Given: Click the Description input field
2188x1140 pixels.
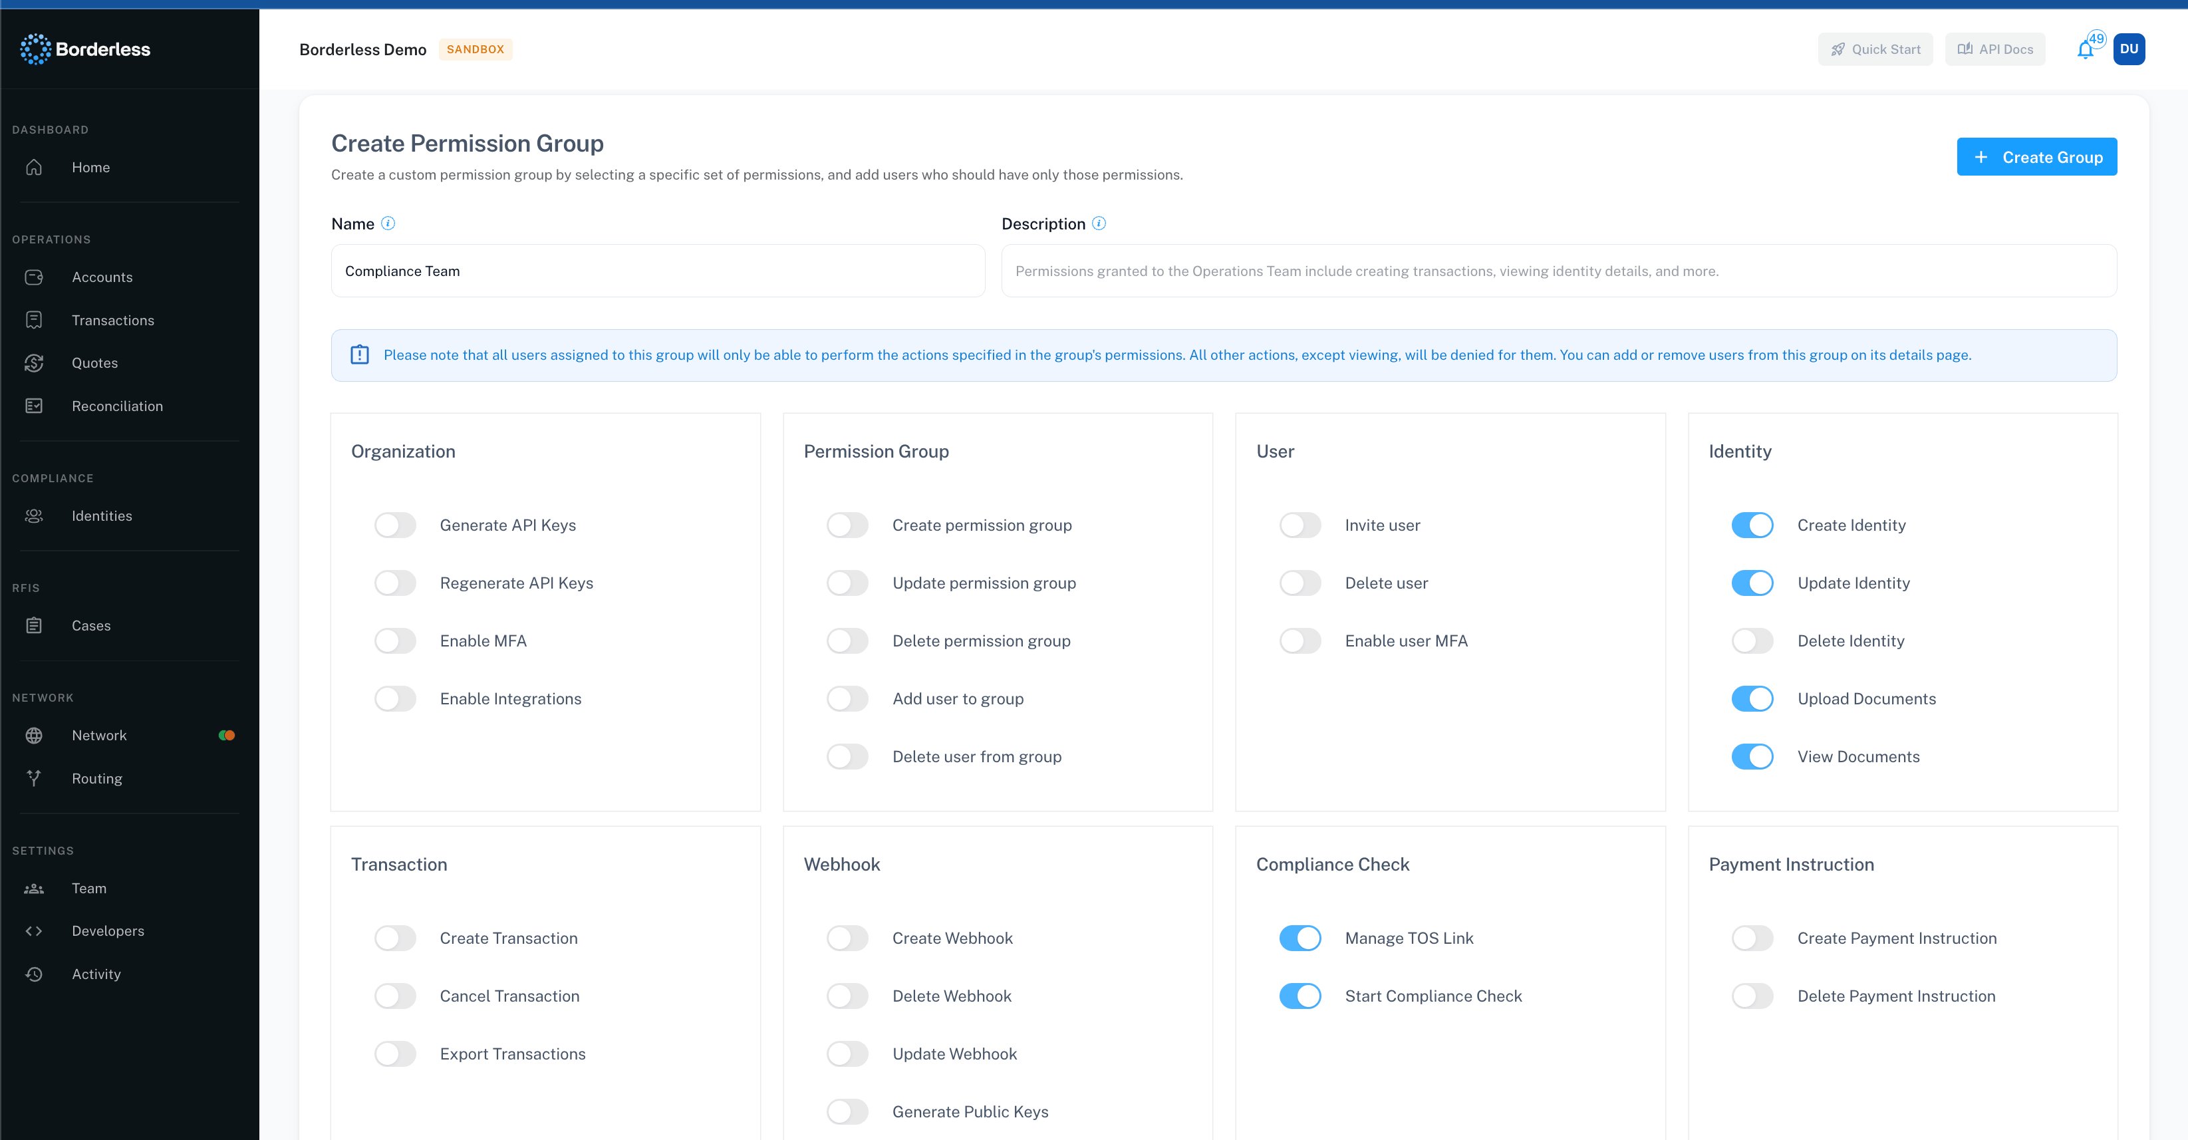Looking at the screenshot, I should coord(1560,271).
